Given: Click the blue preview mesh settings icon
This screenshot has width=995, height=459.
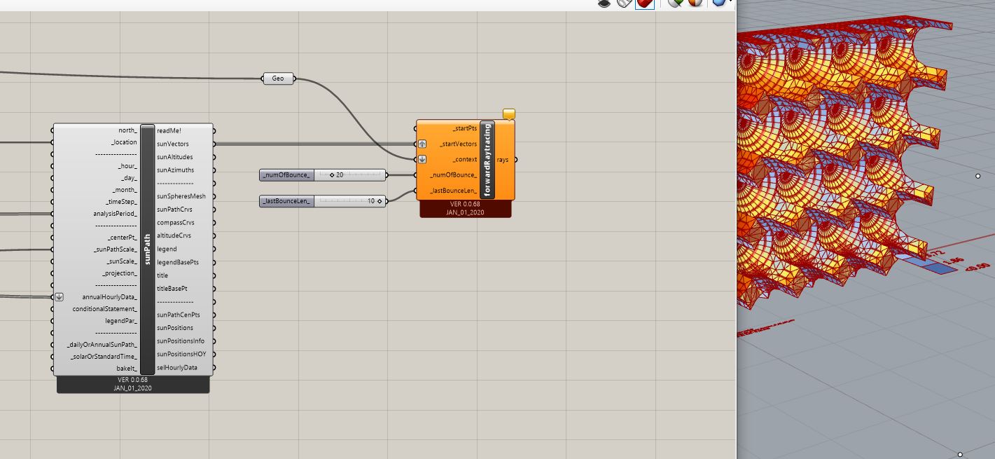Looking at the screenshot, I should point(720,4).
